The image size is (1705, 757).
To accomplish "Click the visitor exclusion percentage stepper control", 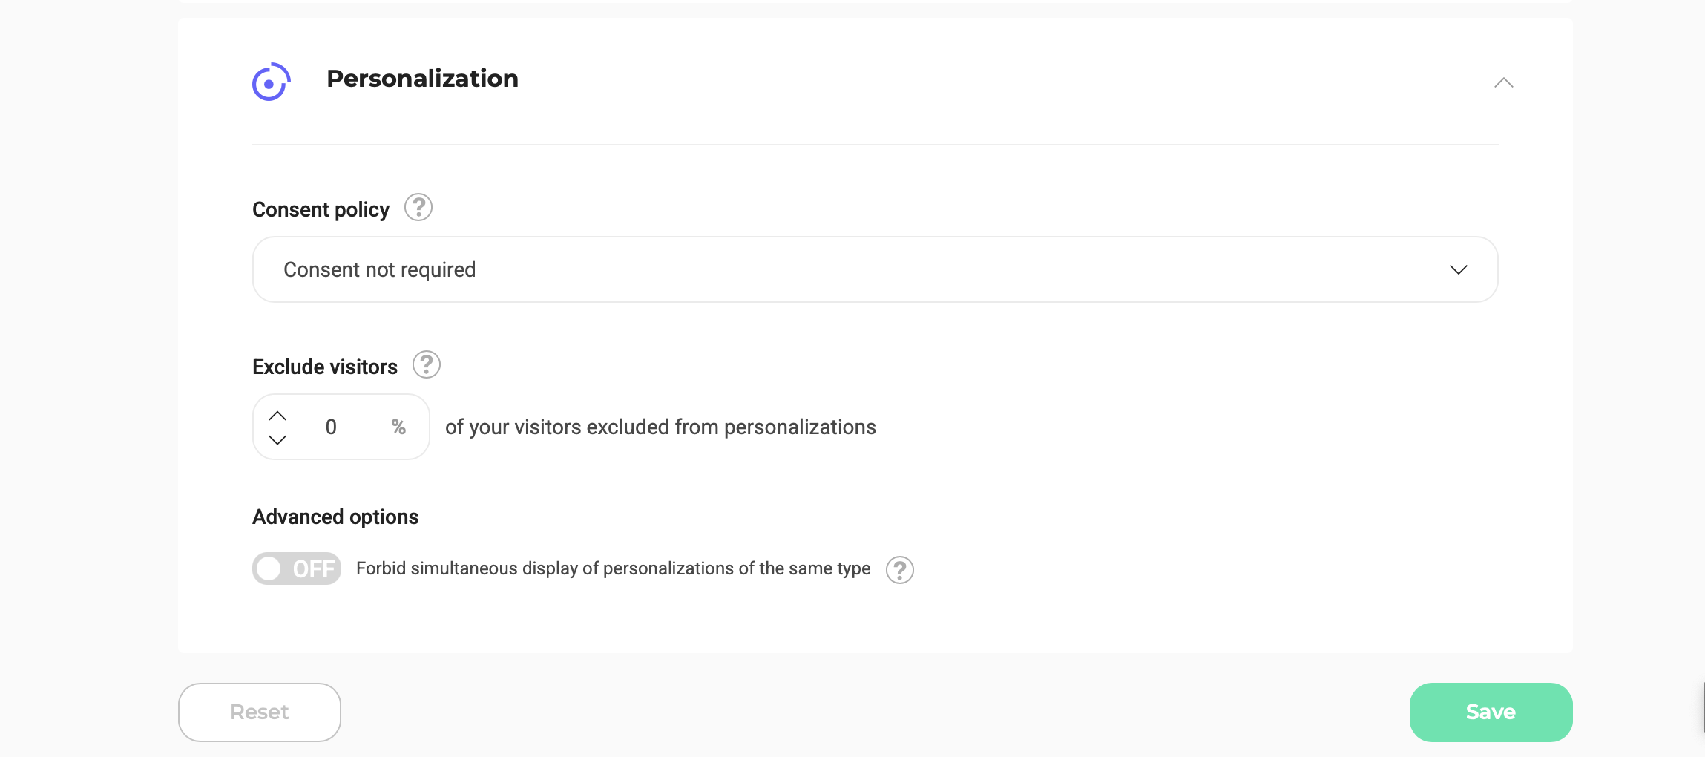I will coord(278,427).
